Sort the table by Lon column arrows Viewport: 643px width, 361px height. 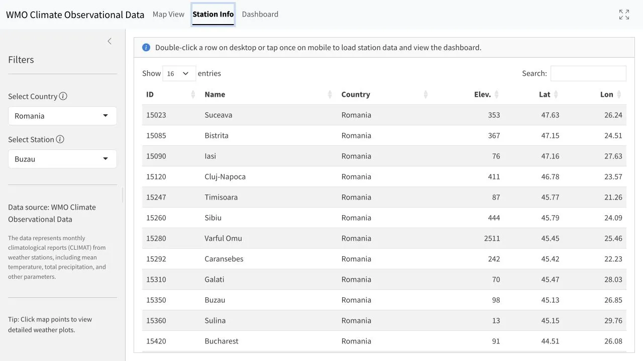click(x=619, y=94)
